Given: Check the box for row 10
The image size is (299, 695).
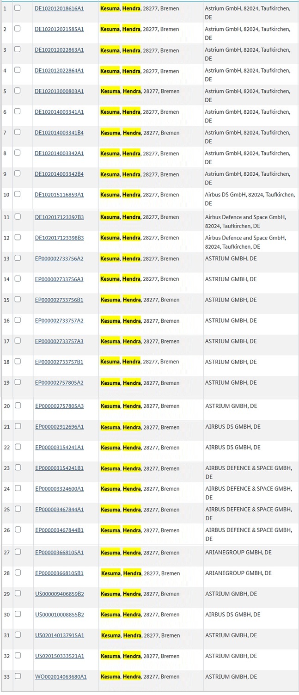Looking at the screenshot, I should tap(17, 194).
